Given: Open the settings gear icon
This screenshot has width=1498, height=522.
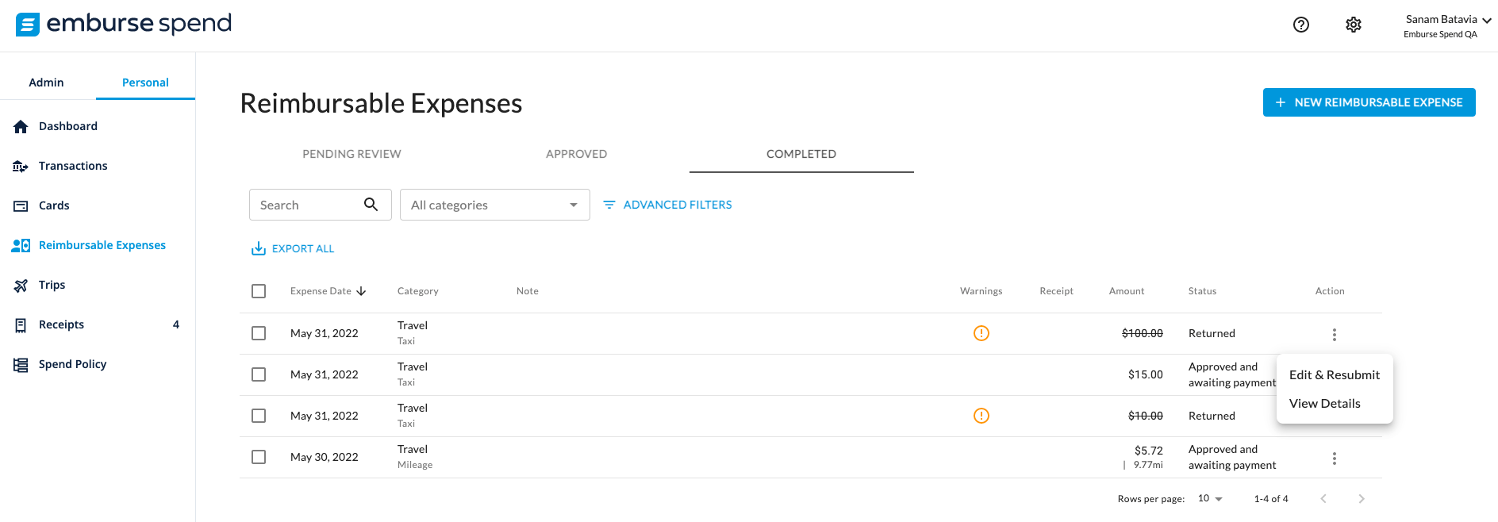Looking at the screenshot, I should tap(1354, 25).
